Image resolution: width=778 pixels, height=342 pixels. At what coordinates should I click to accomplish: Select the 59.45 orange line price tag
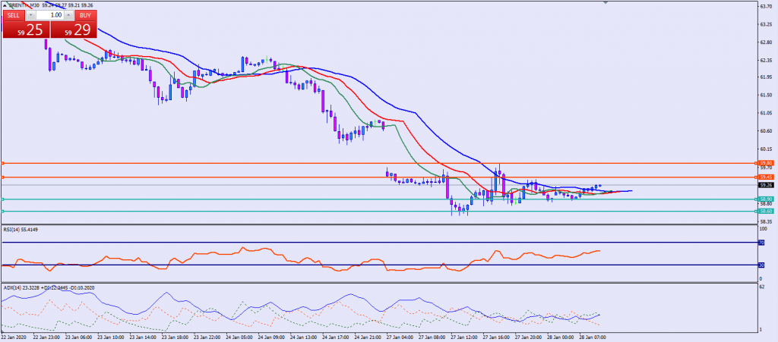click(765, 177)
